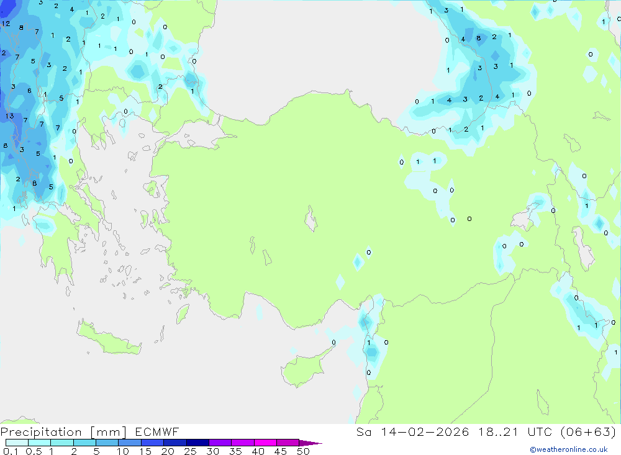621x455 pixels.
Task: Click the 0.1 to 0.5 mm legend swatch
Action: (x=17, y=443)
